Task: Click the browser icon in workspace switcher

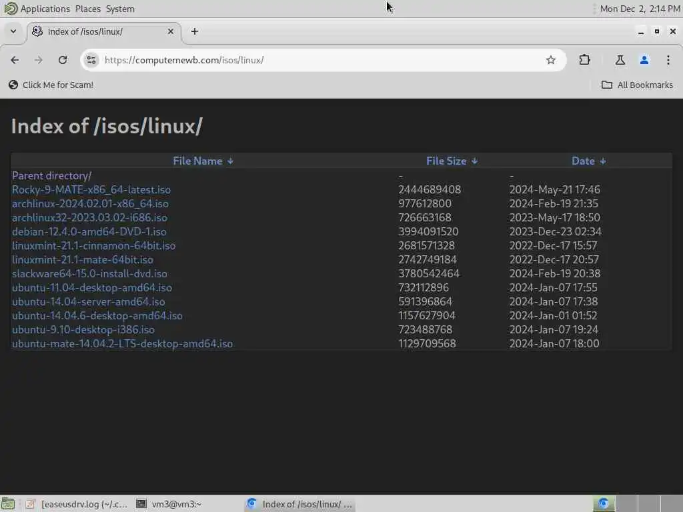Action: [x=604, y=504]
